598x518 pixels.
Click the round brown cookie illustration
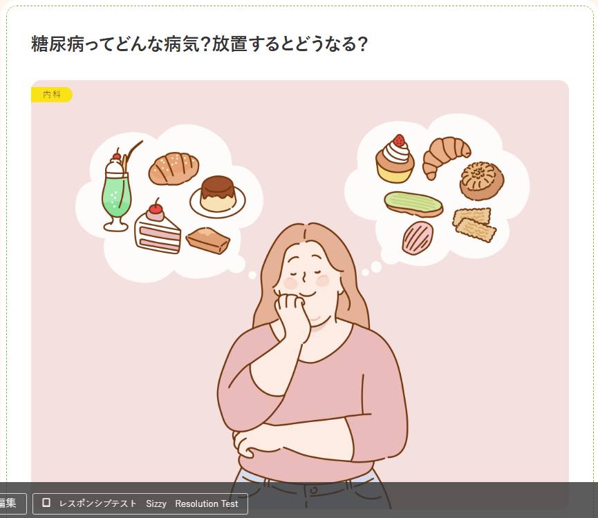pyautogui.click(x=482, y=180)
